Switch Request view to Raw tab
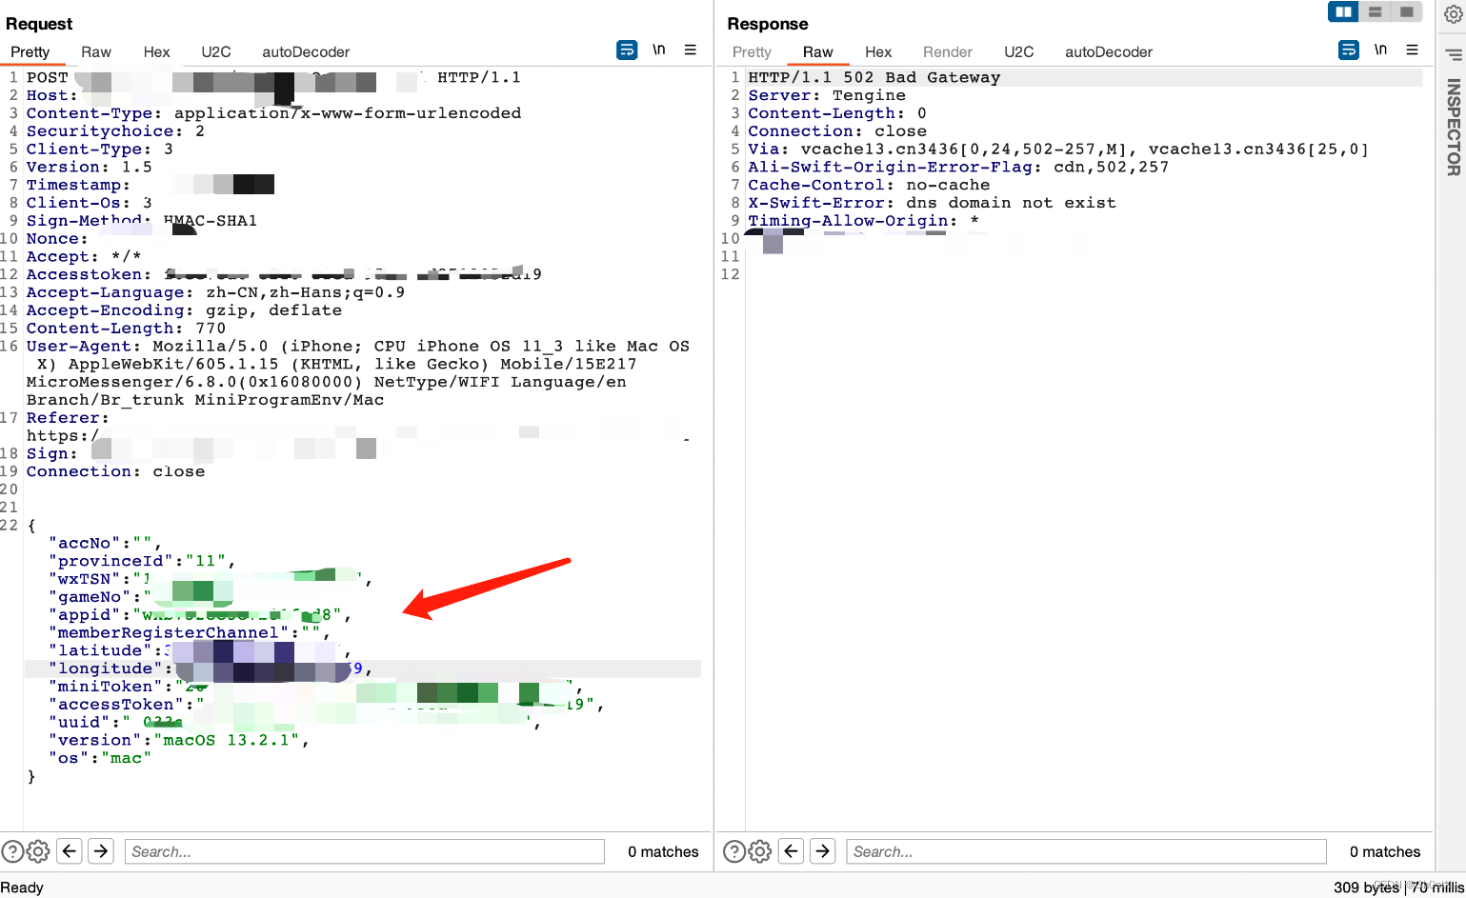 pyautogui.click(x=96, y=52)
